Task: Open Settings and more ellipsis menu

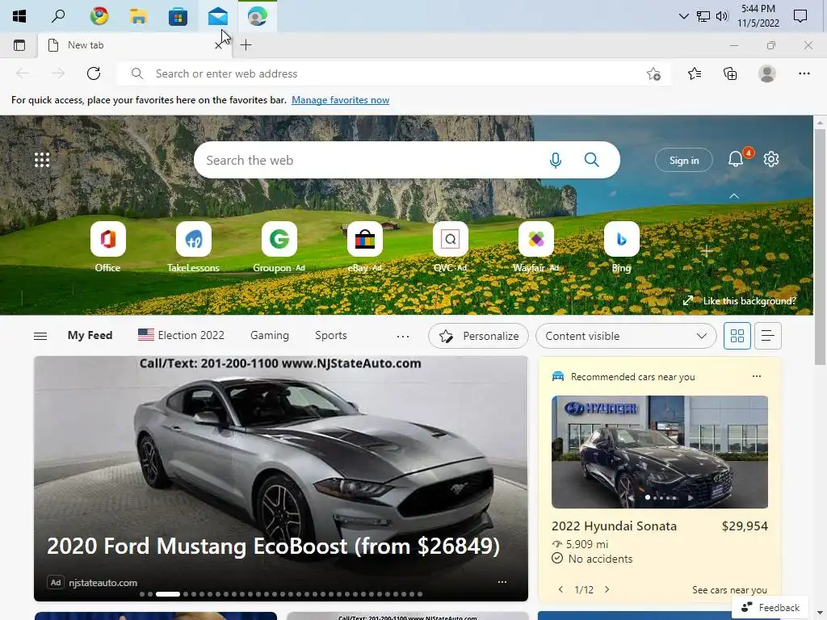Action: pyautogui.click(x=804, y=73)
